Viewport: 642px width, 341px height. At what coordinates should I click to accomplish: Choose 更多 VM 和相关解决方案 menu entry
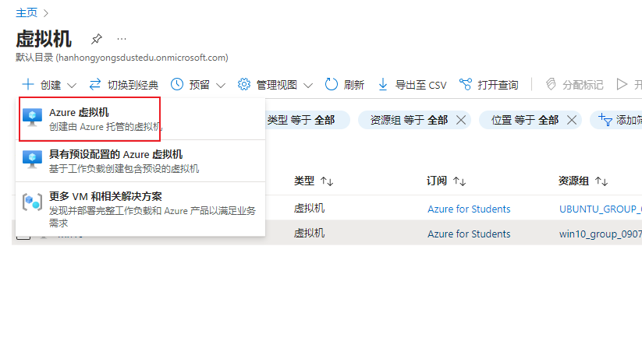(x=140, y=209)
